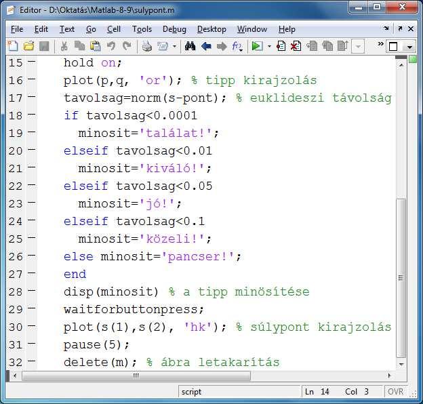Image resolution: width=423 pixels, height=404 pixels.
Task: Clear all breakpoints with red X icon
Action: pos(296,46)
